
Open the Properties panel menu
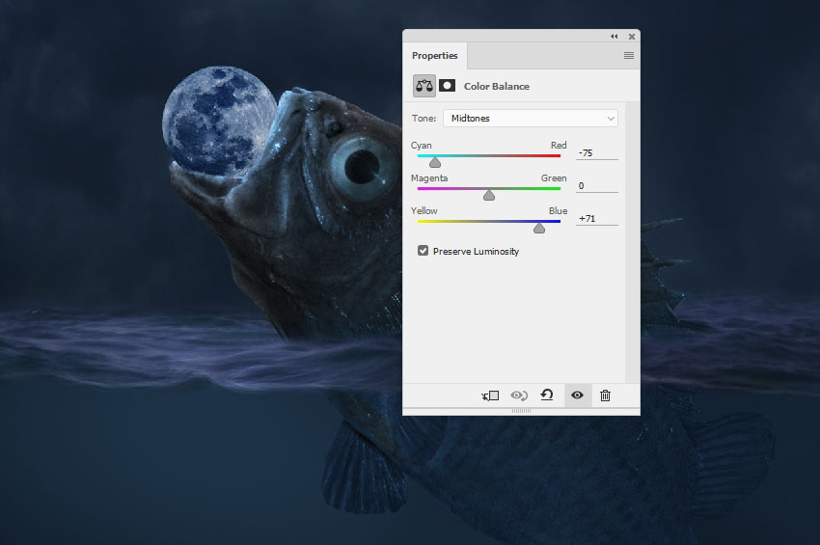(629, 55)
